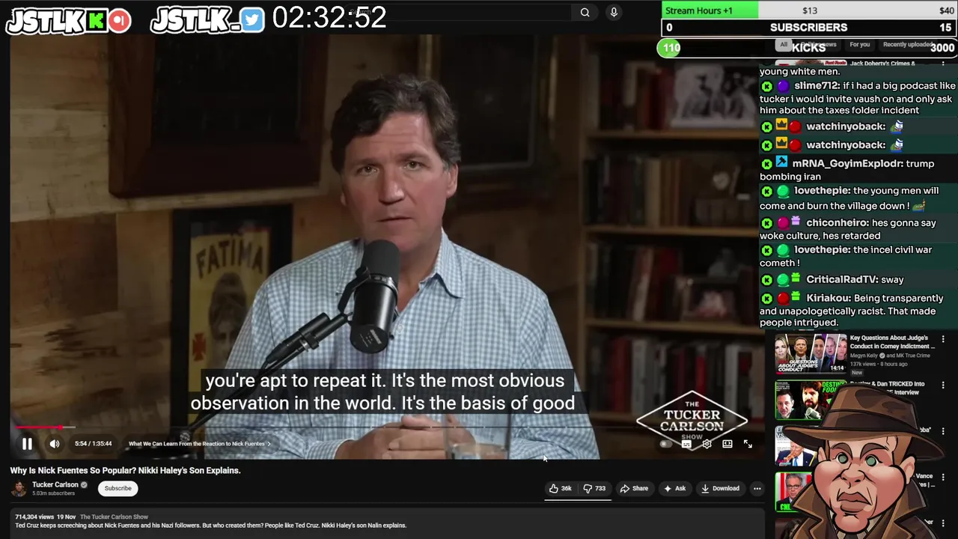Select the 'For you' filter chip
The image size is (958, 539).
pos(860,44)
